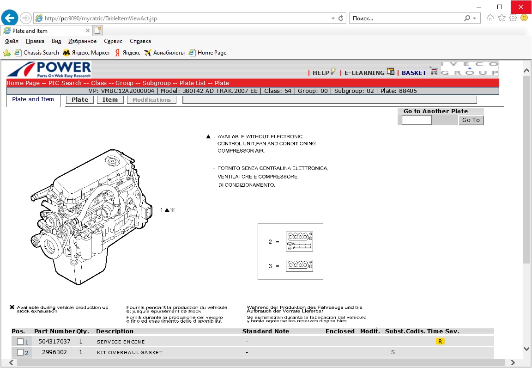Click the basket shopping cart icon

434,71
